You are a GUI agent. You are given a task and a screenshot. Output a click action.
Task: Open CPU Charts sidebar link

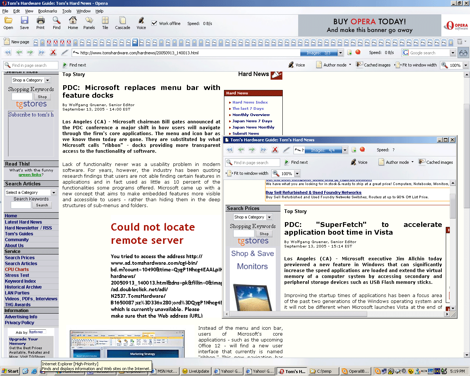[x=17, y=269]
